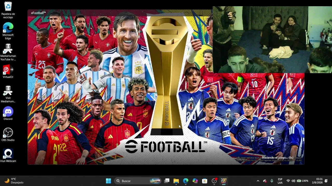Click the volume speaker tray icon
Viewport: 332px width, 186px height.
pyautogui.click(x=293, y=181)
